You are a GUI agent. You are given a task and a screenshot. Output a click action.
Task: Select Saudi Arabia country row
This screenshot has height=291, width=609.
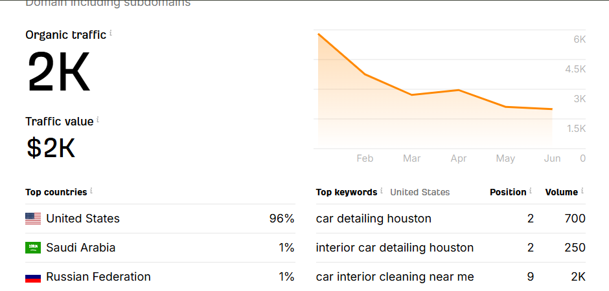[x=160, y=248]
